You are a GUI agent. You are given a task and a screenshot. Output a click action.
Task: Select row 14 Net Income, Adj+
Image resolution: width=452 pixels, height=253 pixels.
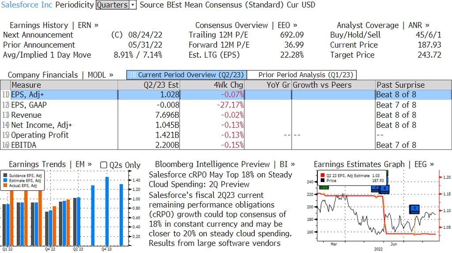coord(226,125)
